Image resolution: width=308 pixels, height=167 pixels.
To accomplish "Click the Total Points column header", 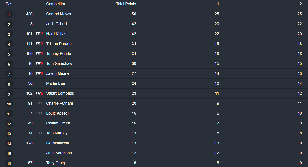I will [x=126, y=4].
